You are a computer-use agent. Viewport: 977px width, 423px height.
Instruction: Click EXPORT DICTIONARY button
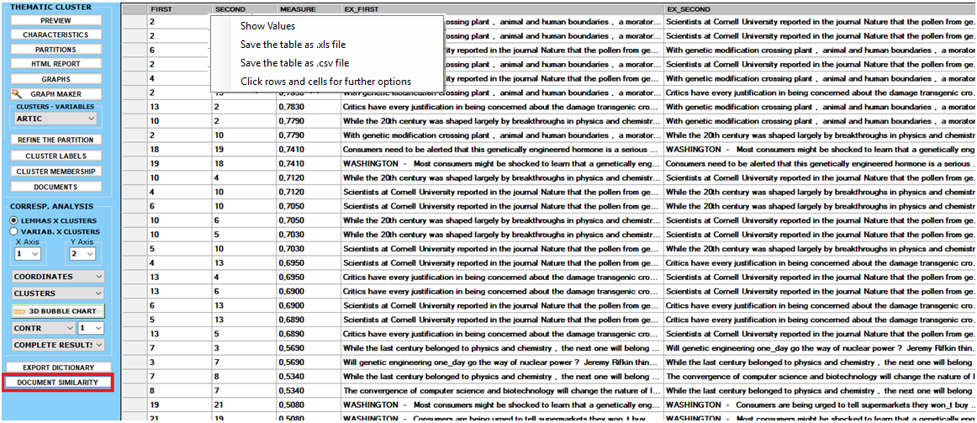click(x=58, y=367)
